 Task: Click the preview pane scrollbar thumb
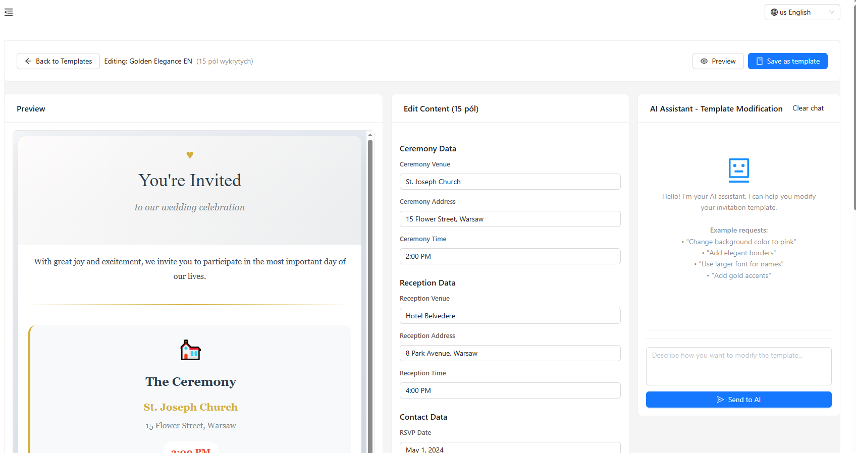pyautogui.click(x=370, y=296)
